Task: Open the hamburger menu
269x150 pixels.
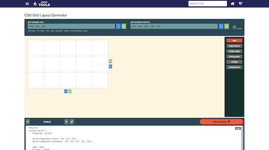Action: coord(27,4)
